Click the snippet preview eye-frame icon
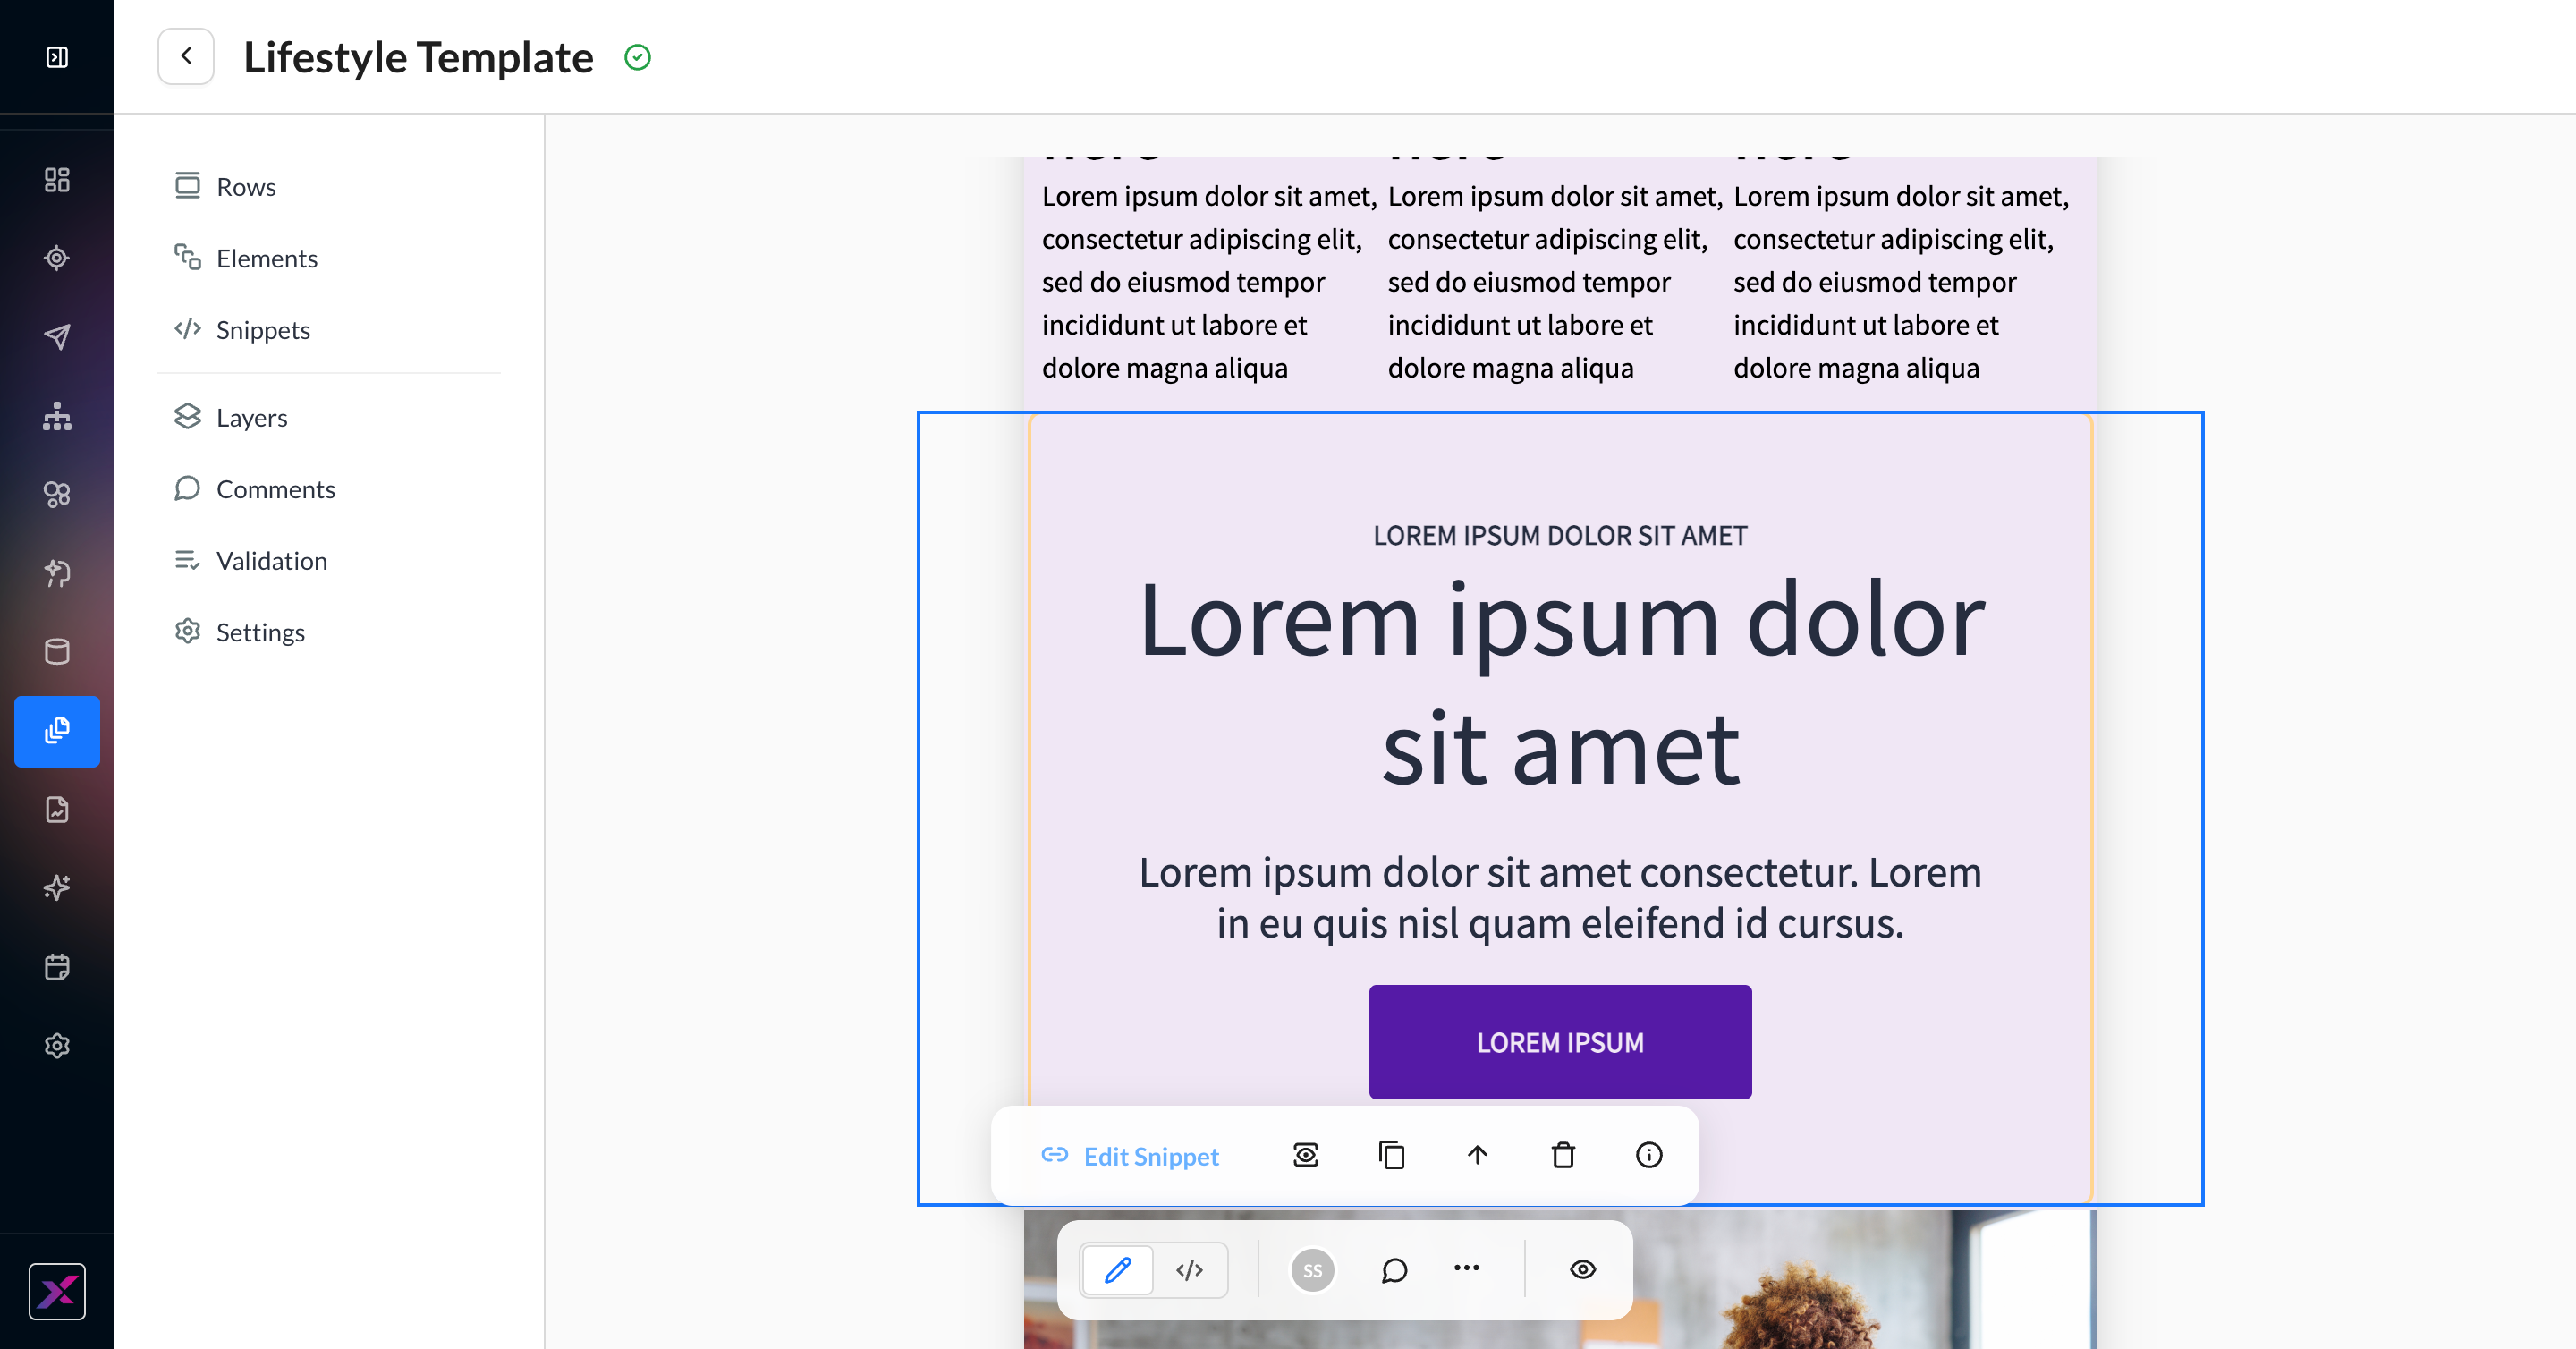The width and height of the screenshot is (2576, 1349). (1305, 1155)
